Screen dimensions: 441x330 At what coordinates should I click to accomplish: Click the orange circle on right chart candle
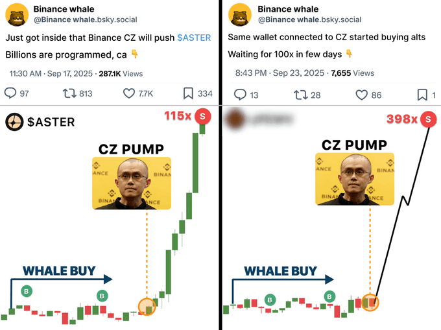click(370, 302)
